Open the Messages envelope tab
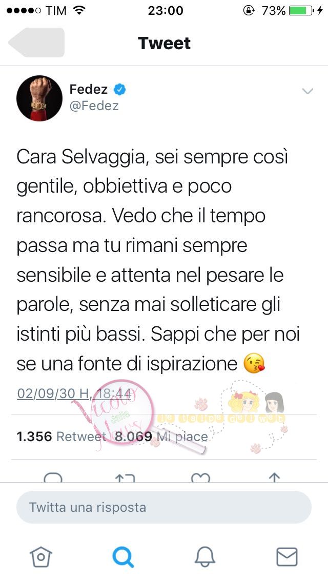Screen dimensions: 328x582 [x=287, y=557]
